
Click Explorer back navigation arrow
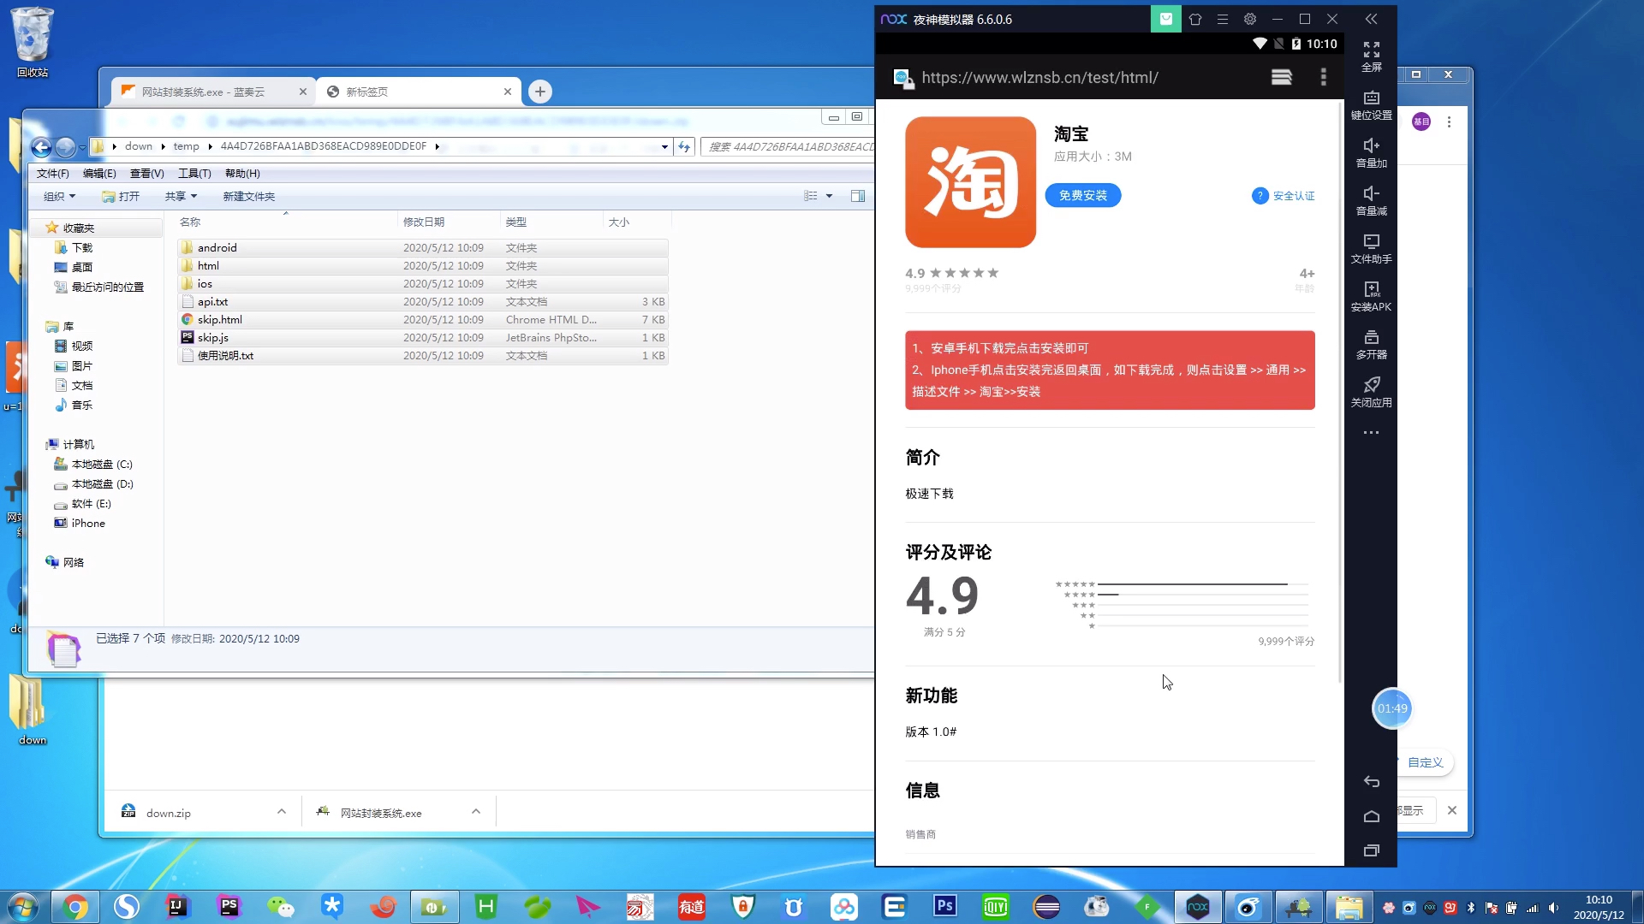coord(41,147)
